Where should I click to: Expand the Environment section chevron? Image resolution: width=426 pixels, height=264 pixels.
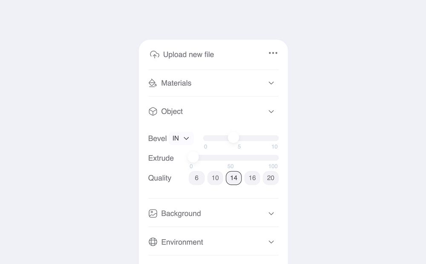pos(271,242)
